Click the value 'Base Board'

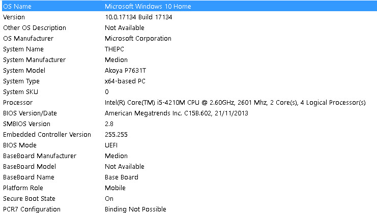click(x=122, y=177)
